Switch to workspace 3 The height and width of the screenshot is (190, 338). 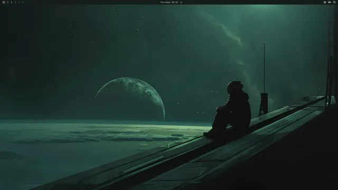coord(15,2)
